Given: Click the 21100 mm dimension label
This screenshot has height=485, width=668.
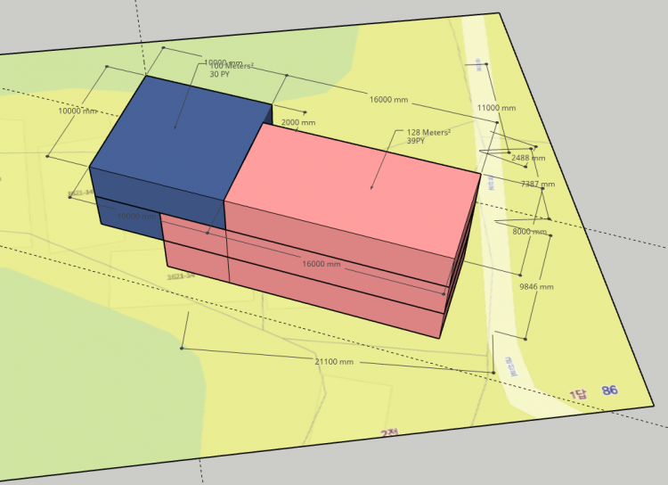Looking at the screenshot, I should [x=334, y=362].
